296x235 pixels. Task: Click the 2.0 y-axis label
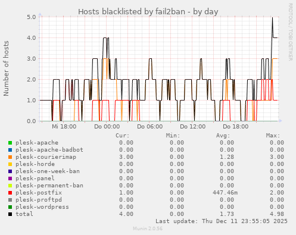tap(32, 80)
